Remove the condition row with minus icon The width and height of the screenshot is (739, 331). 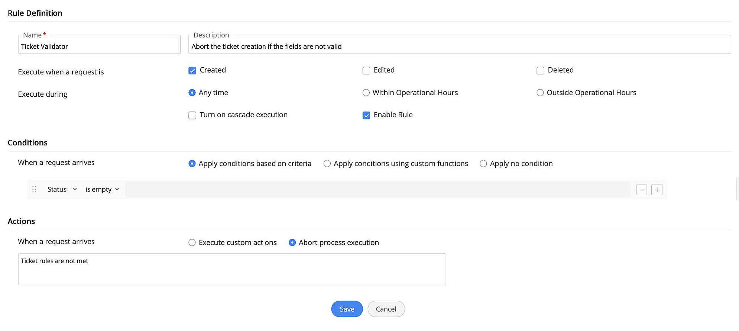coord(642,190)
